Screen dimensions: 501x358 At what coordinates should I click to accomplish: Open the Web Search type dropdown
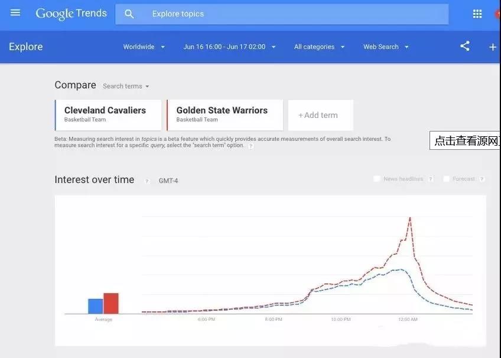pyautogui.click(x=386, y=47)
